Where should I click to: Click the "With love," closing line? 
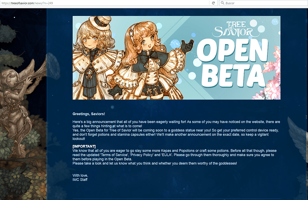pos(81,176)
